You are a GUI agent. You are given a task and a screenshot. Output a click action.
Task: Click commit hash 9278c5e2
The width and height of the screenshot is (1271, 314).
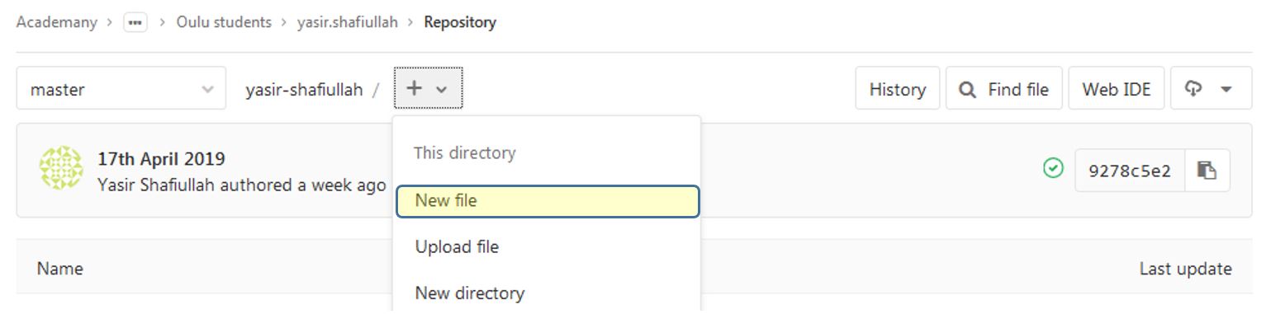tap(1130, 171)
